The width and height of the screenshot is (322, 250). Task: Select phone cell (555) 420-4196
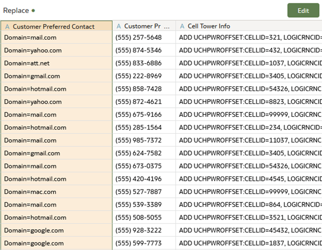coord(144,179)
